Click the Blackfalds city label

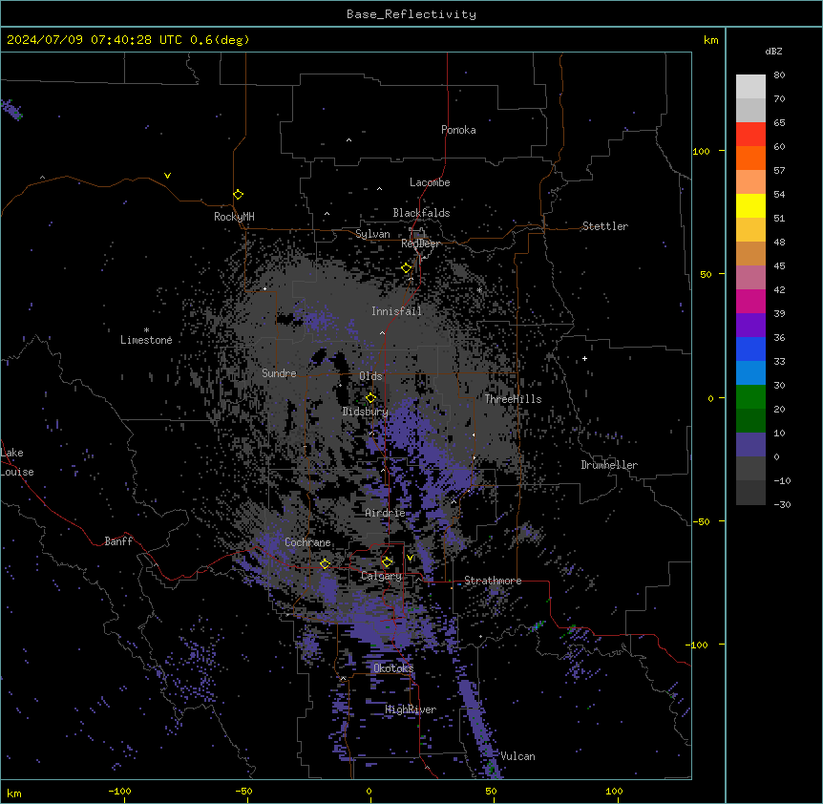[x=421, y=213]
